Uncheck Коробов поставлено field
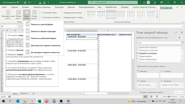The image size is (185, 104). [x=138, y=53]
